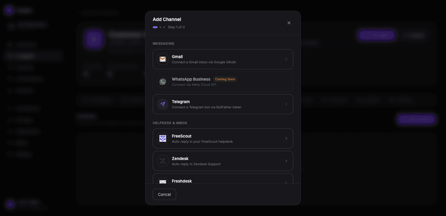Click the Coming Soon badge
This screenshot has width=446, height=216.
pos(225,79)
